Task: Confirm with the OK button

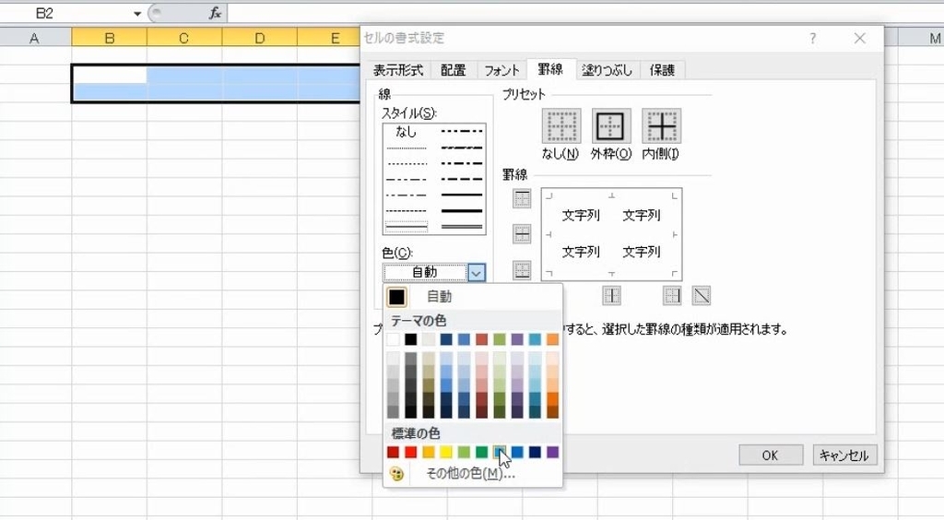Action: 771,455
